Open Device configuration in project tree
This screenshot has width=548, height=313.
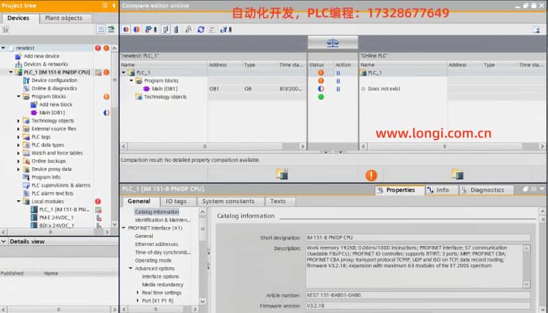53,80
